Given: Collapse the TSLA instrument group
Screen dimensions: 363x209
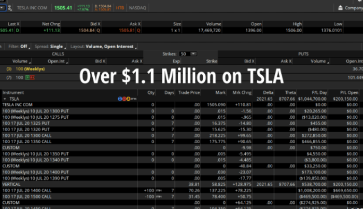Looking at the screenshot, I should tap(4, 98).
